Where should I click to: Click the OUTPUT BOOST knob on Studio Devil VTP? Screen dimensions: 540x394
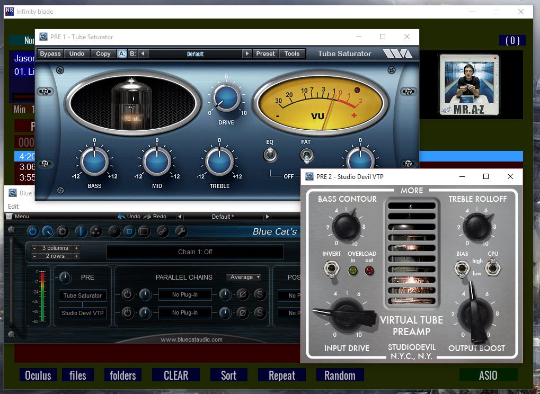[x=475, y=313]
